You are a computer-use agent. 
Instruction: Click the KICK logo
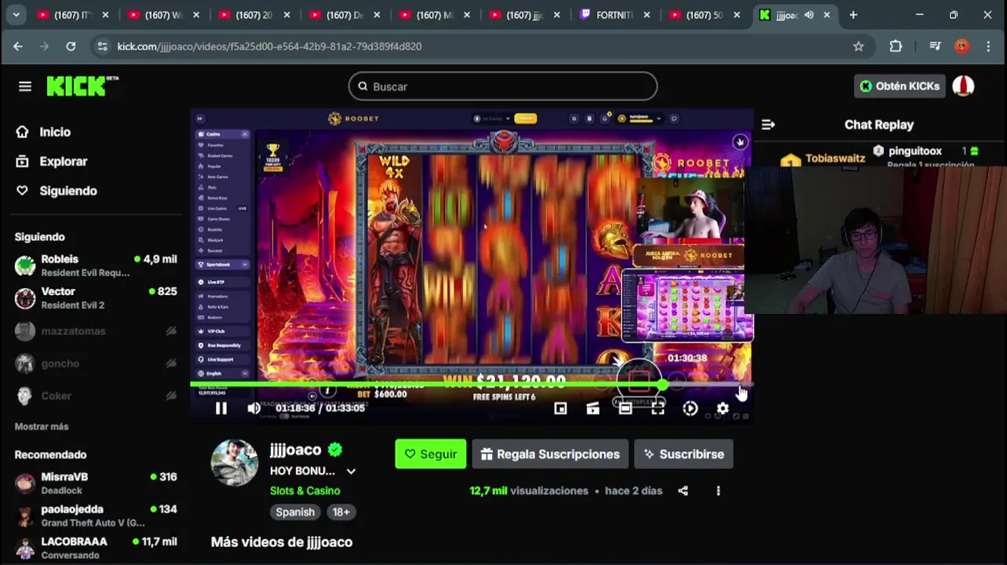[x=82, y=86]
